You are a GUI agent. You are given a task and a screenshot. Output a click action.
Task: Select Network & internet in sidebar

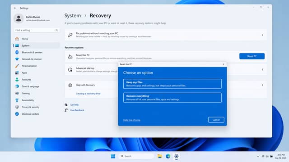click(x=32, y=59)
